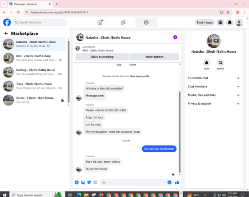Open Tracy - 2Beds 1Baths House chat
249x197 pixels.
coord(34,86)
